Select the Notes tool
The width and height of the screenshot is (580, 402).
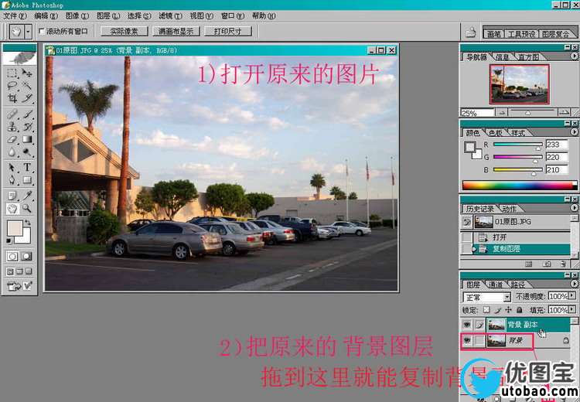point(12,196)
